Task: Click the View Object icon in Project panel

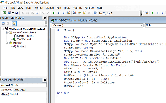Action: click(x=8, y=24)
